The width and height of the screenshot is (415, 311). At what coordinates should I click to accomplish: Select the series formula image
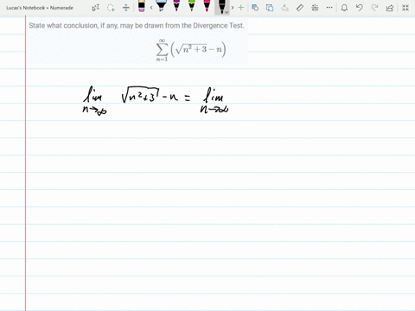coord(191,50)
